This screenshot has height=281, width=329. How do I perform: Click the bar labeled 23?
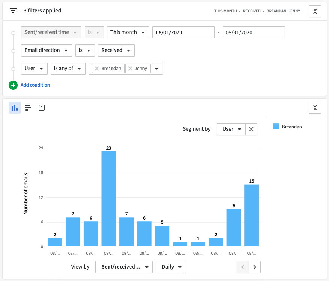(109, 199)
